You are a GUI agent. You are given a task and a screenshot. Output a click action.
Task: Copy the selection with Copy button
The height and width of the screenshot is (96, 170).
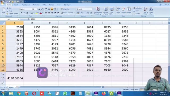coord(9,11)
